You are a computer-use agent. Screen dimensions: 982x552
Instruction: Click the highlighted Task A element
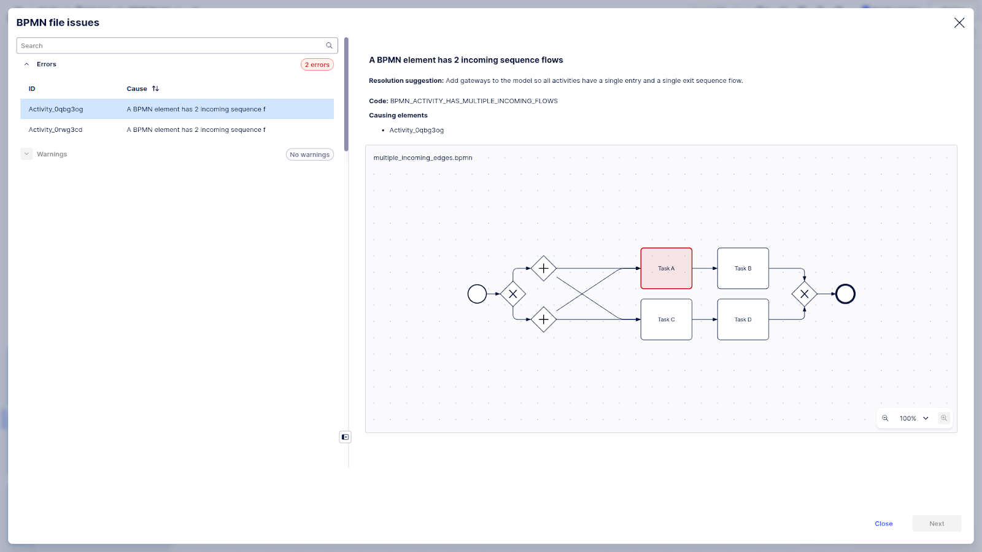[x=666, y=269]
